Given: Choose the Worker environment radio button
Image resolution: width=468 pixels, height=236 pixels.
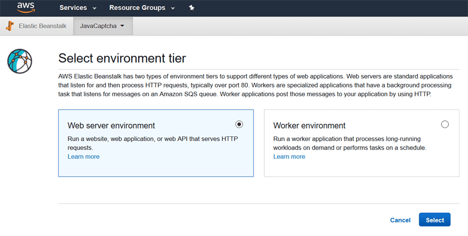Looking at the screenshot, I should tap(445, 124).
